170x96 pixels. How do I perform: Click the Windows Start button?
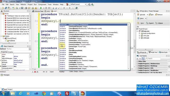click(x=3, y=94)
